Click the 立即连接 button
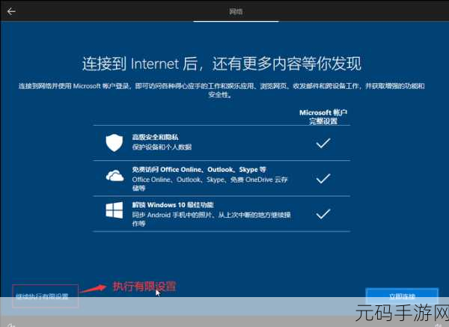 (x=402, y=296)
